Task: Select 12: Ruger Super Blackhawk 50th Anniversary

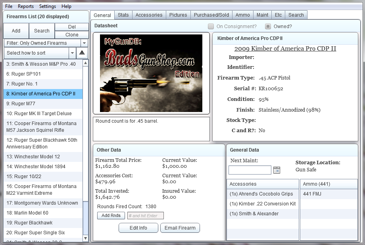Action: [x=43, y=144]
